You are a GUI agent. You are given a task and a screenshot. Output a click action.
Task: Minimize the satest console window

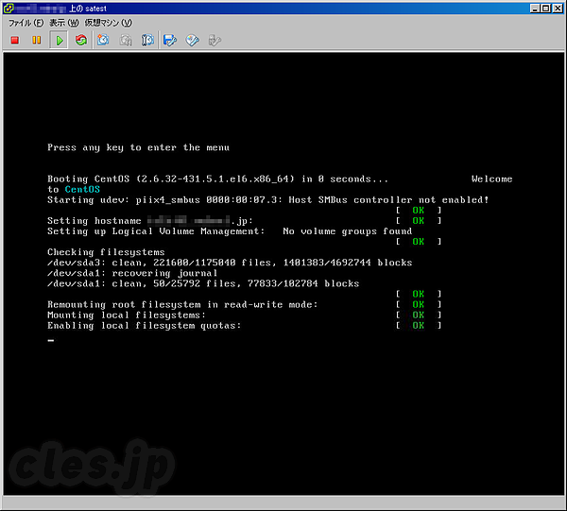click(535, 9)
